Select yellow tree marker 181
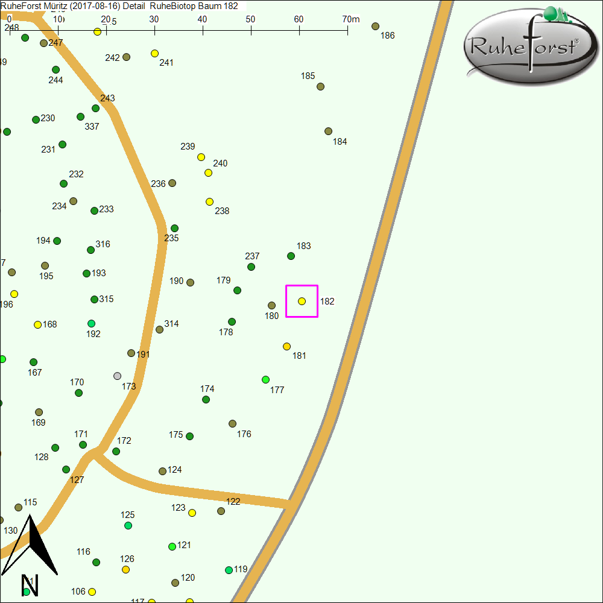The image size is (603, 603). pyautogui.click(x=286, y=346)
